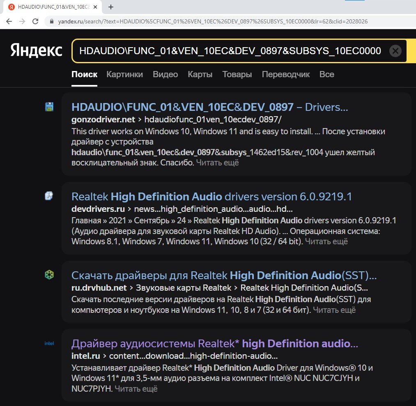Open a new browser tab
The image size is (416, 406).
click(111, 7)
